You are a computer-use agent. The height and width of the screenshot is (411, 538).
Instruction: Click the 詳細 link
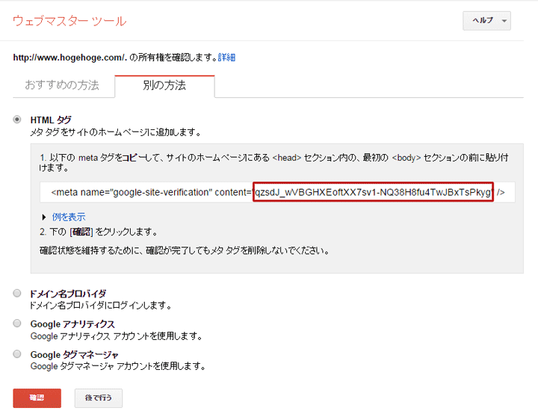pos(226,58)
